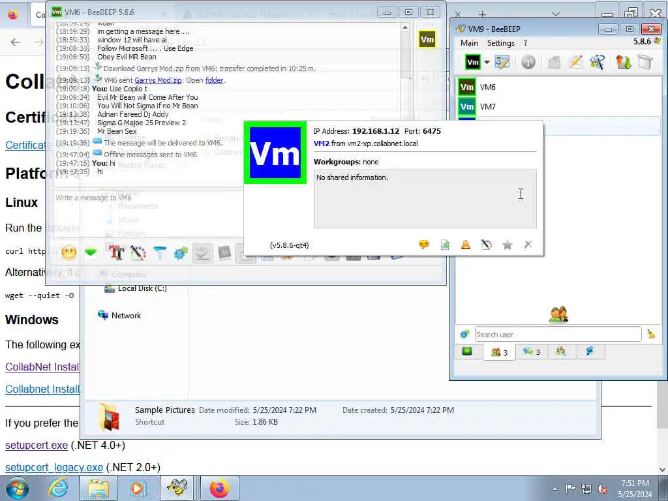Screen dimensions: 668x501
Task: Click the Write a message to VM6 field
Action: 147,213
